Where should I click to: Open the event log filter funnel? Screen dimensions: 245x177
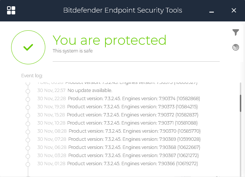236,33
